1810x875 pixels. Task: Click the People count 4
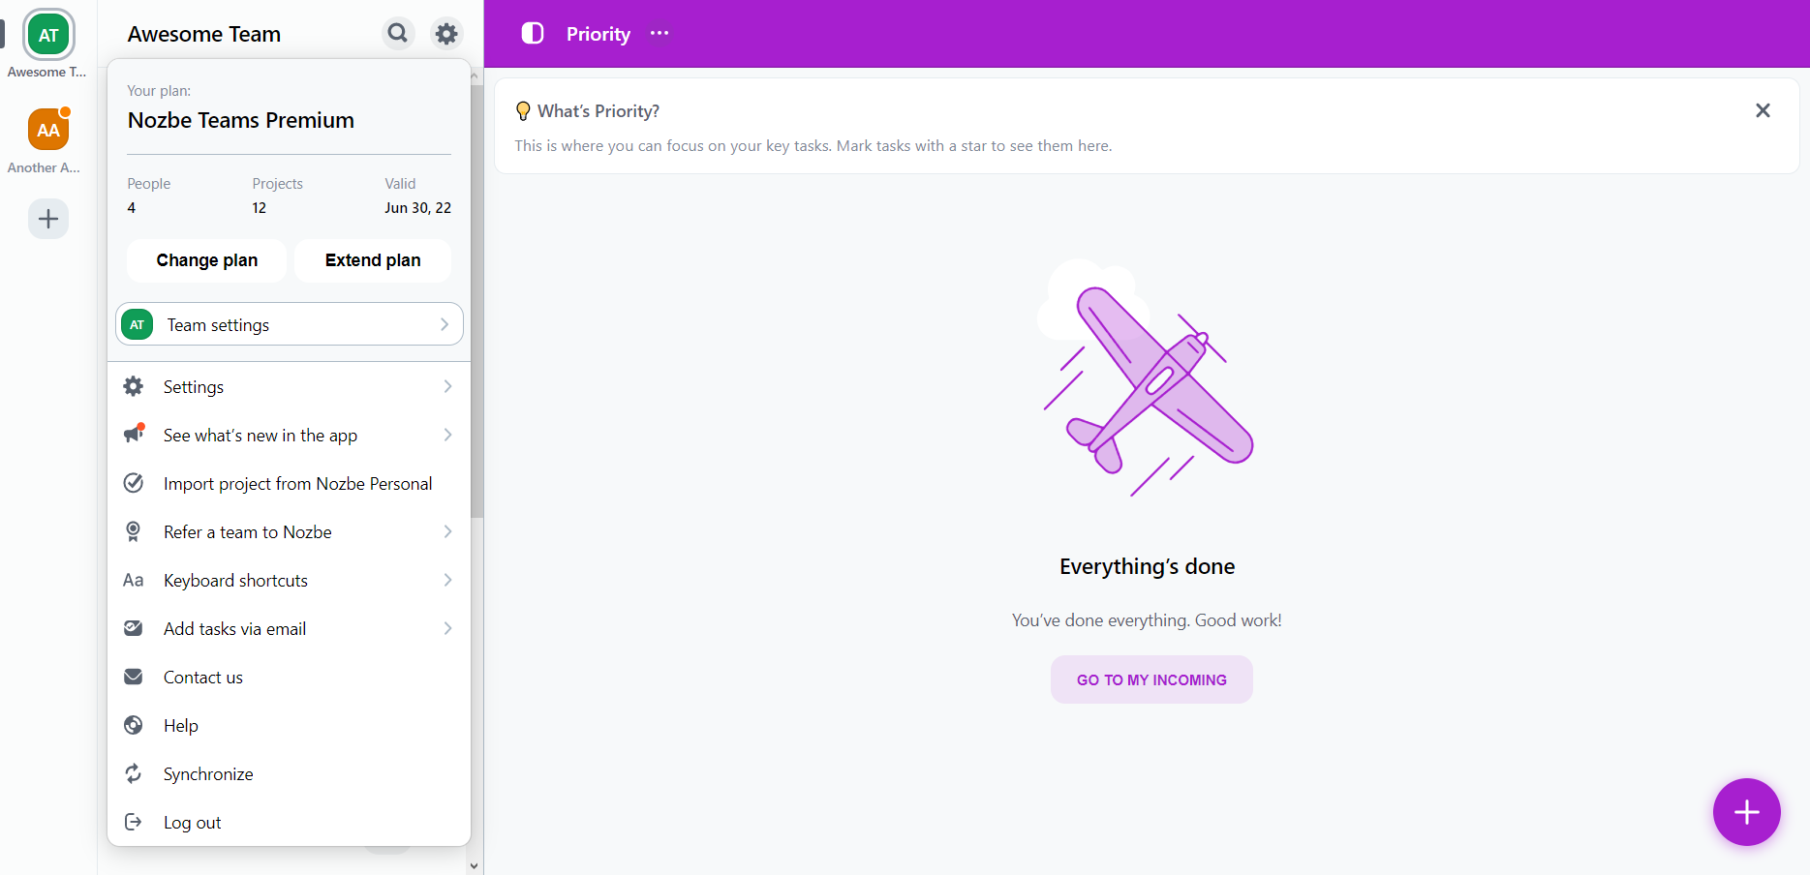coord(132,207)
